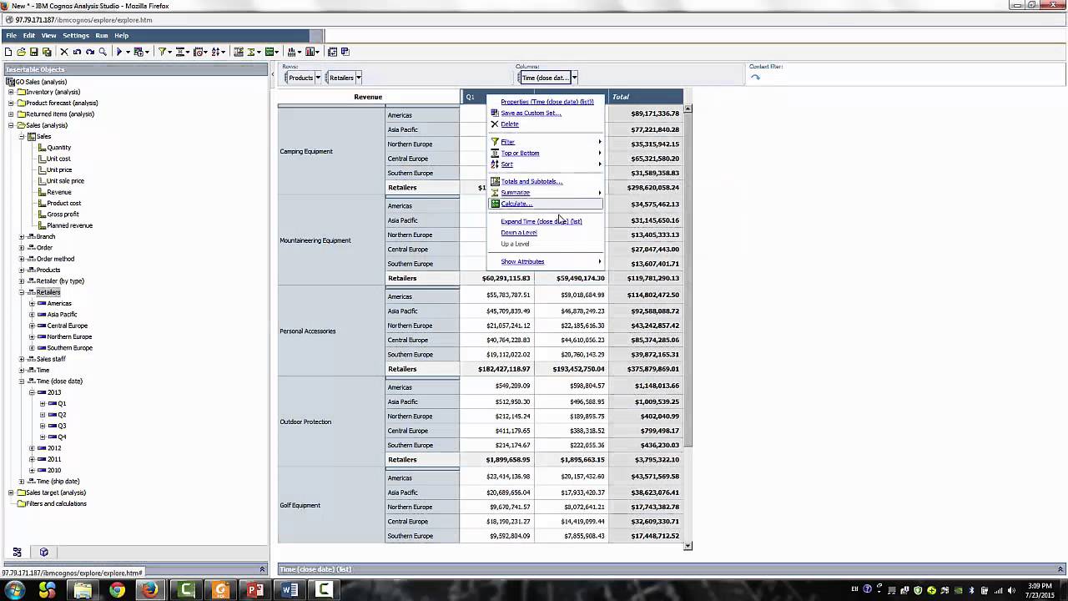The width and height of the screenshot is (1068, 601).
Task: Click the red bar chart display icon
Action: point(311,52)
